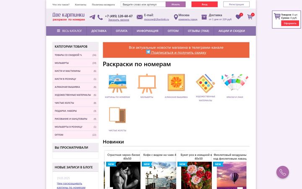Open the Доставка menu item
Screen dimensions: 302x189
(x=99, y=31)
